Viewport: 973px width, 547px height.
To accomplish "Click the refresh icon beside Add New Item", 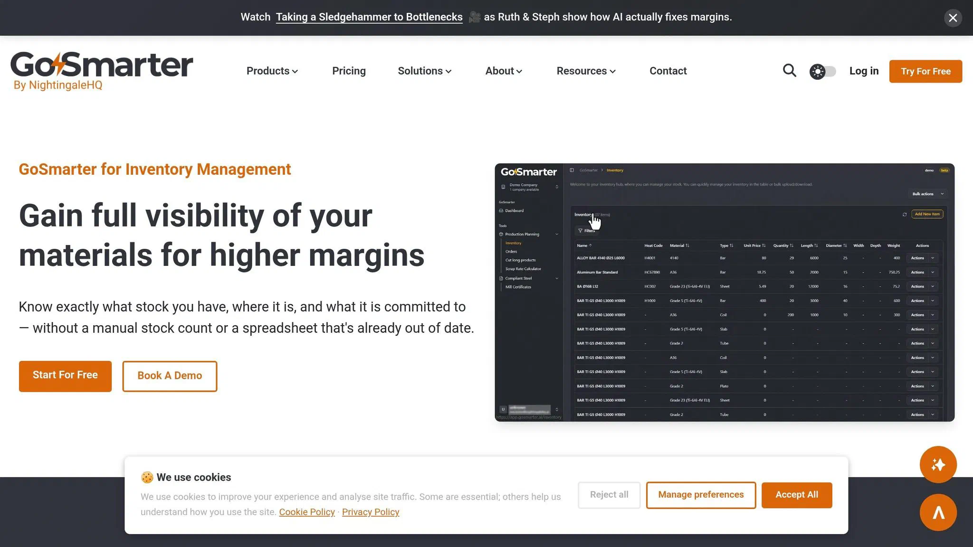I will [x=905, y=215].
